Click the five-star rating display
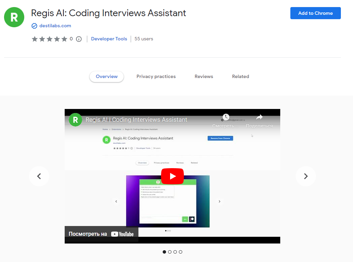353x262 pixels. [50, 39]
